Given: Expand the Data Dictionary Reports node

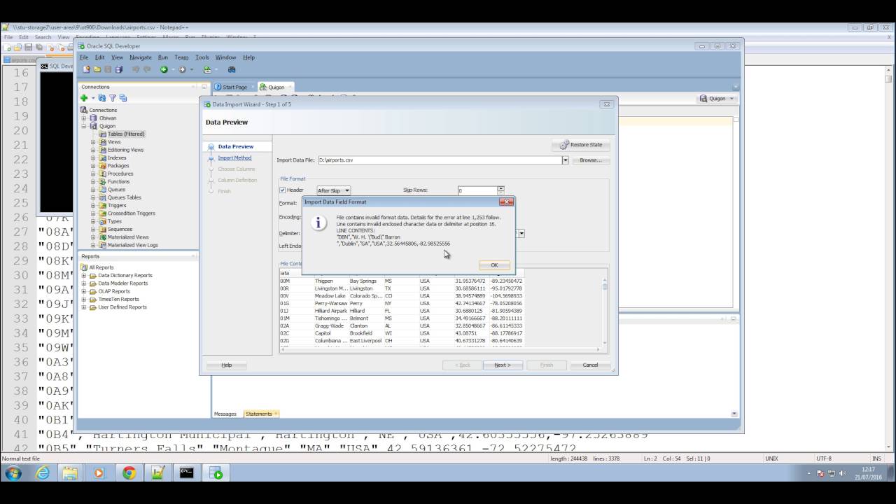Looking at the screenshot, I should pyautogui.click(x=84, y=275).
